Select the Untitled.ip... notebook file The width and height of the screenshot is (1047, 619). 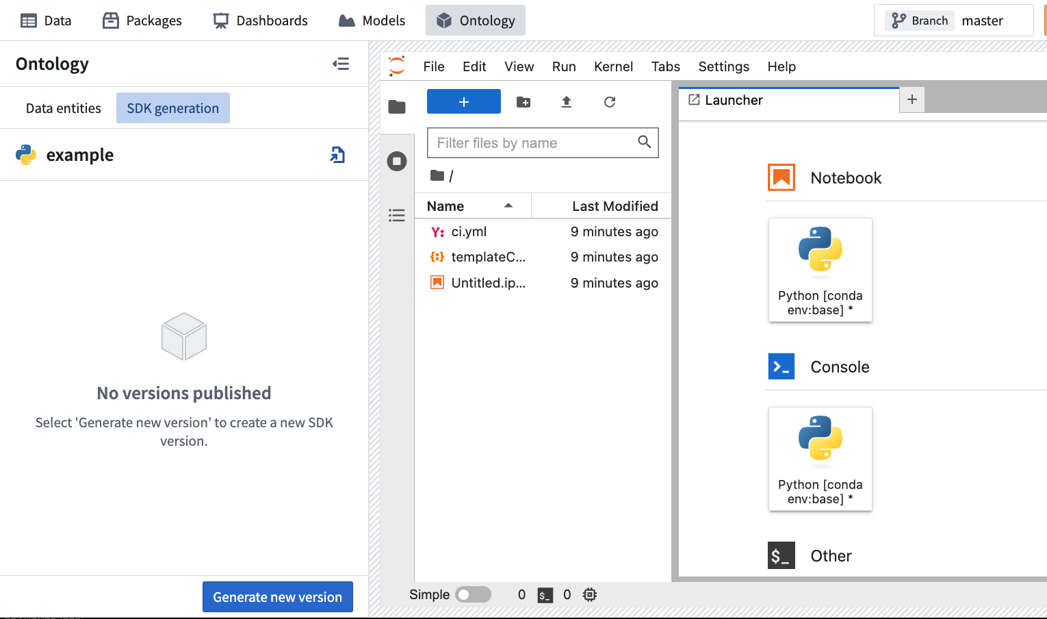(543, 283)
